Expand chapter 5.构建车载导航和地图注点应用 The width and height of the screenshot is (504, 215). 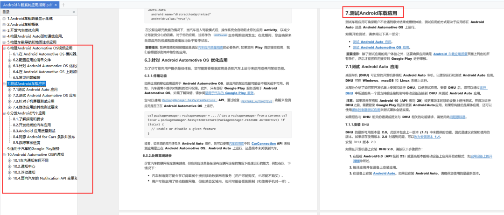click(x=4, y=42)
